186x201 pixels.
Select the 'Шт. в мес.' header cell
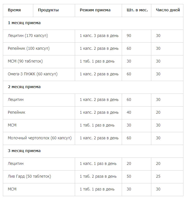(x=137, y=11)
